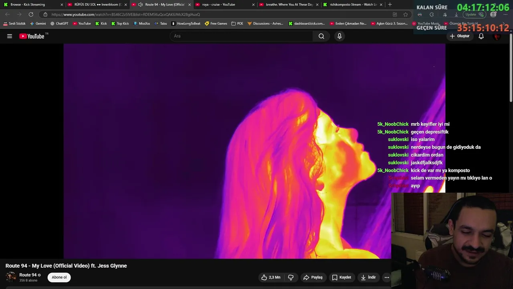Open the Oluştur create menu
The image size is (513, 289).
pos(459,36)
